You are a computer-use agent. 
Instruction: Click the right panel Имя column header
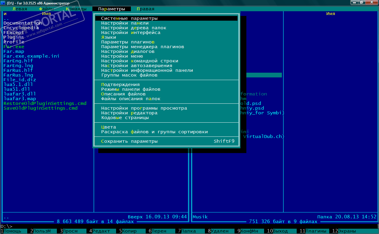point(331,14)
